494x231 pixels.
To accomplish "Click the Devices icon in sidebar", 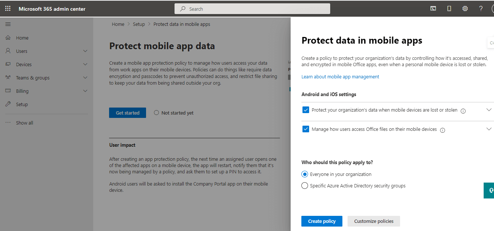I will point(8,64).
